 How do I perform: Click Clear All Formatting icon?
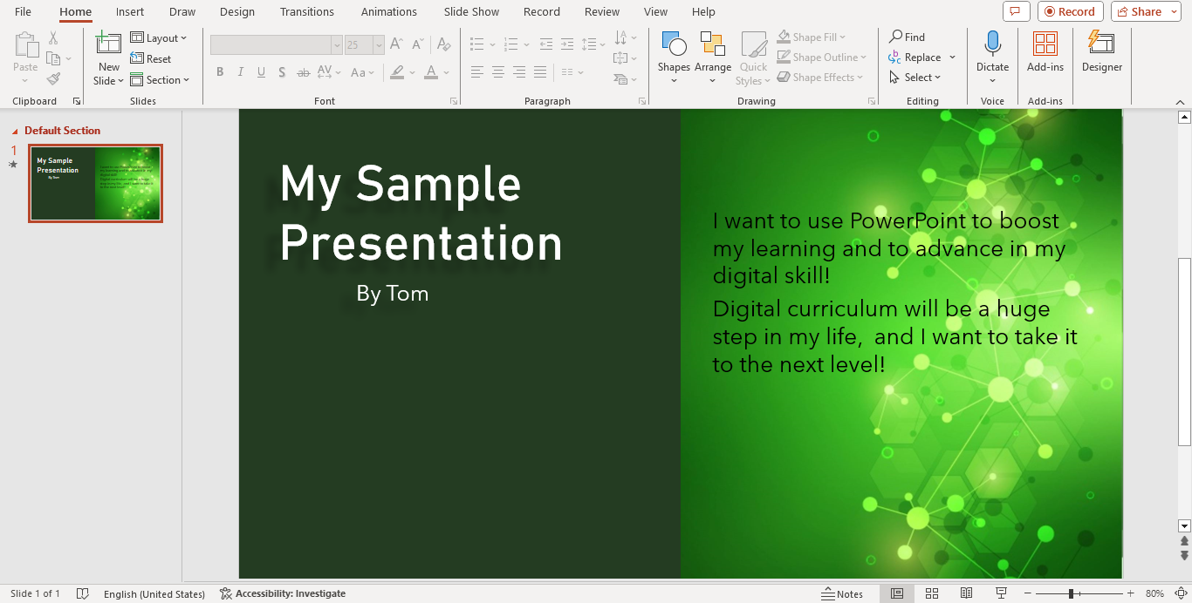(443, 44)
